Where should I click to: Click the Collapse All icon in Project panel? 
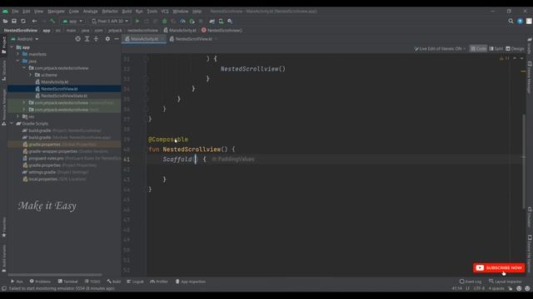click(96, 39)
